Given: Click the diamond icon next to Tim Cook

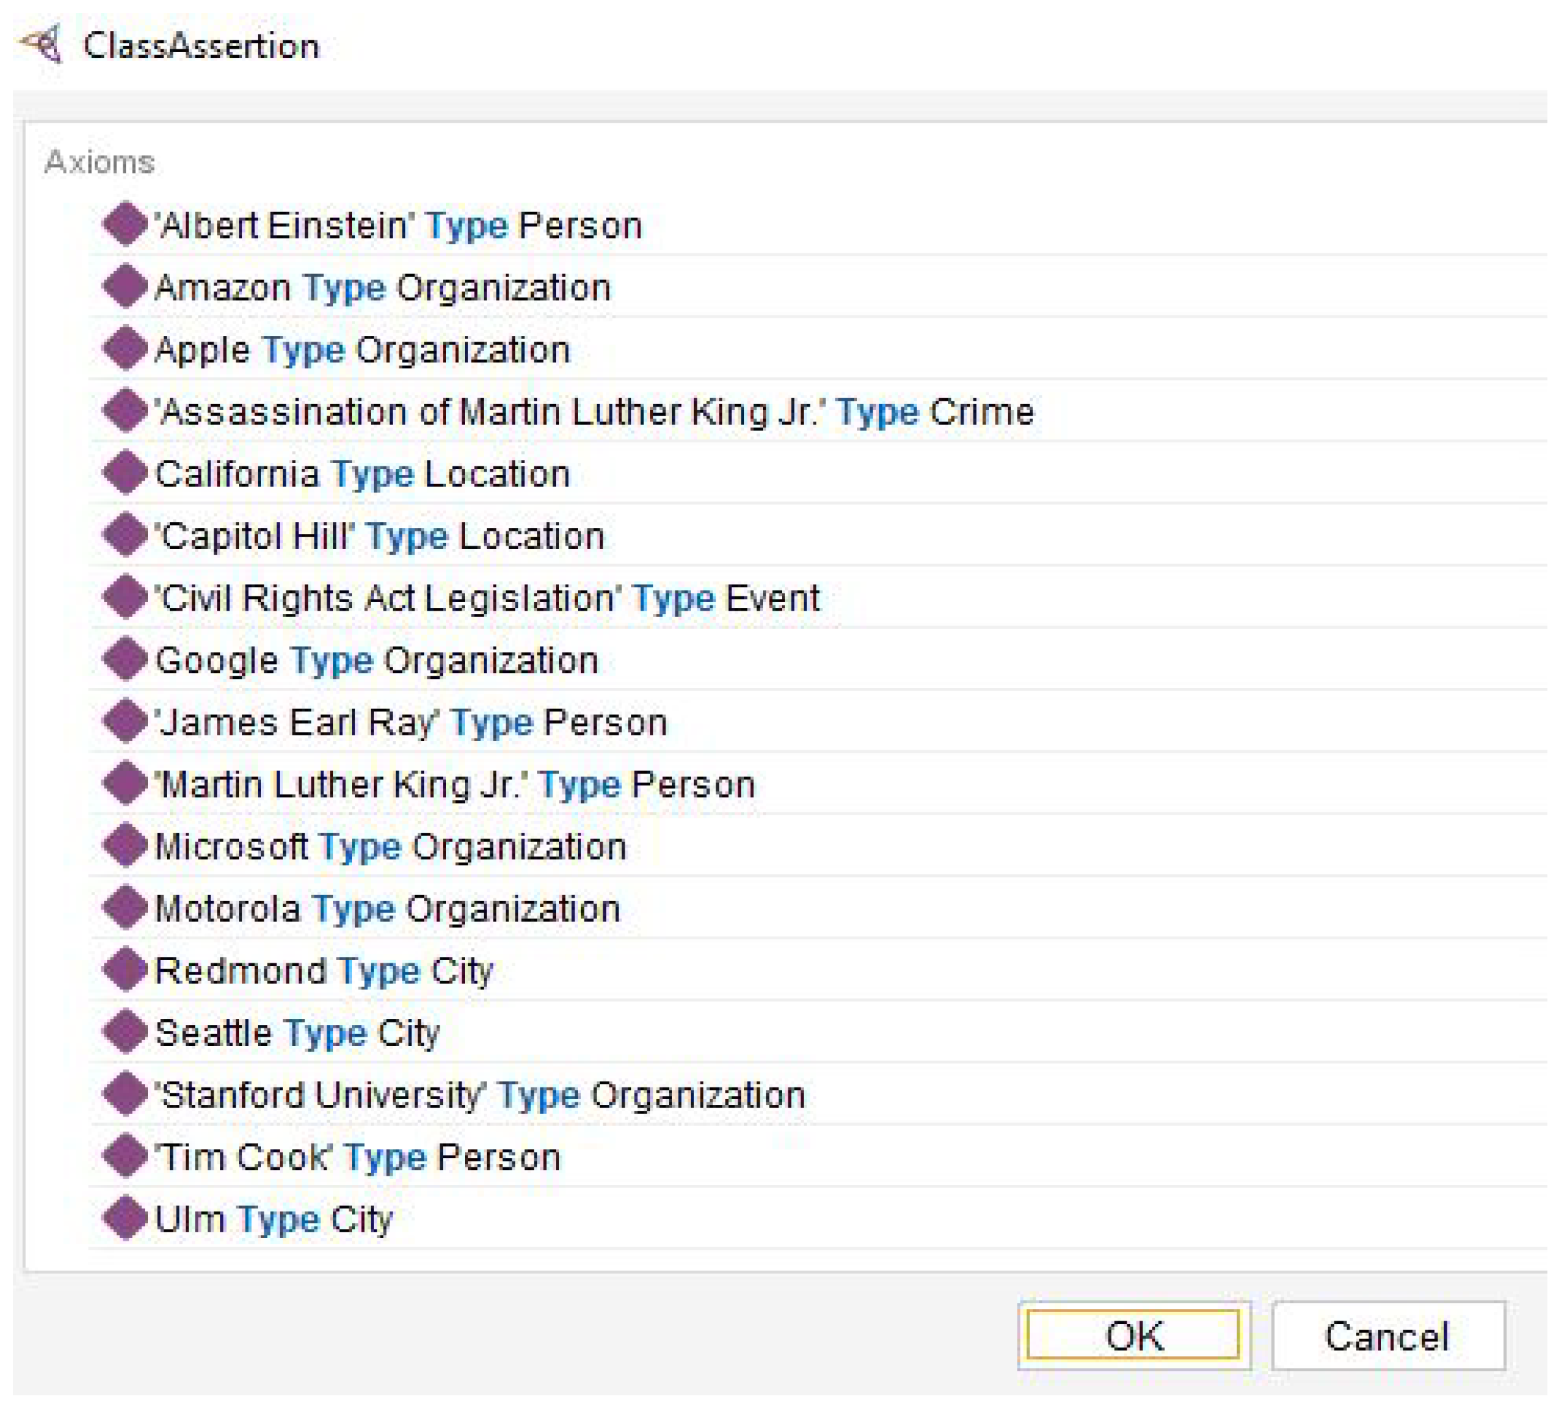Looking at the screenshot, I should click(125, 1156).
